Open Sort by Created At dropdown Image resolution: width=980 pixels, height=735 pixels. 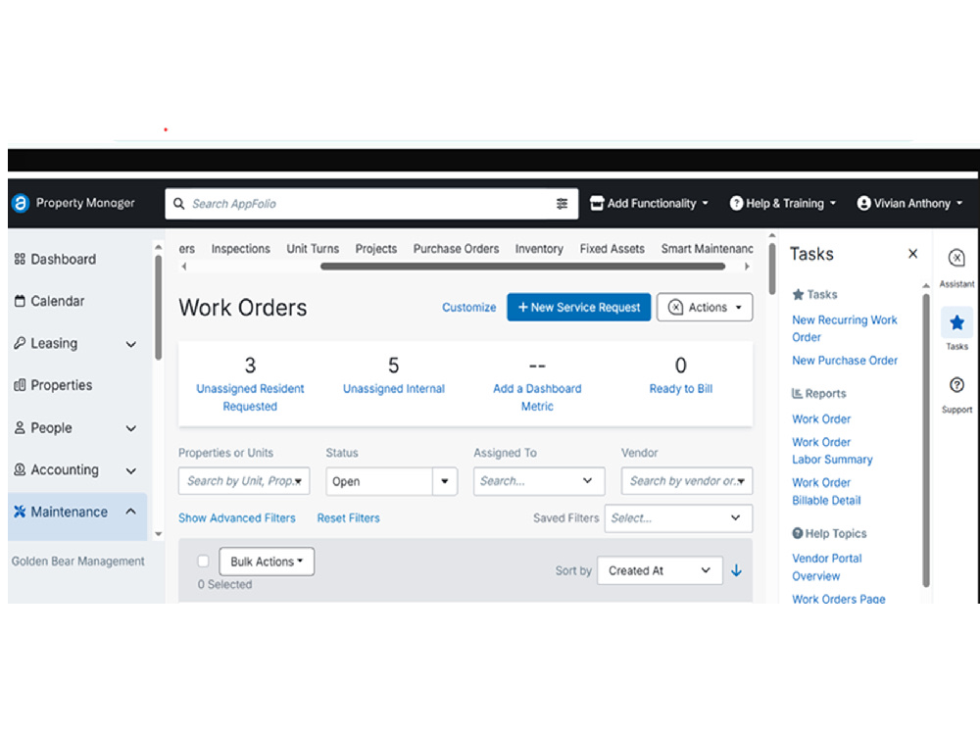[660, 570]
